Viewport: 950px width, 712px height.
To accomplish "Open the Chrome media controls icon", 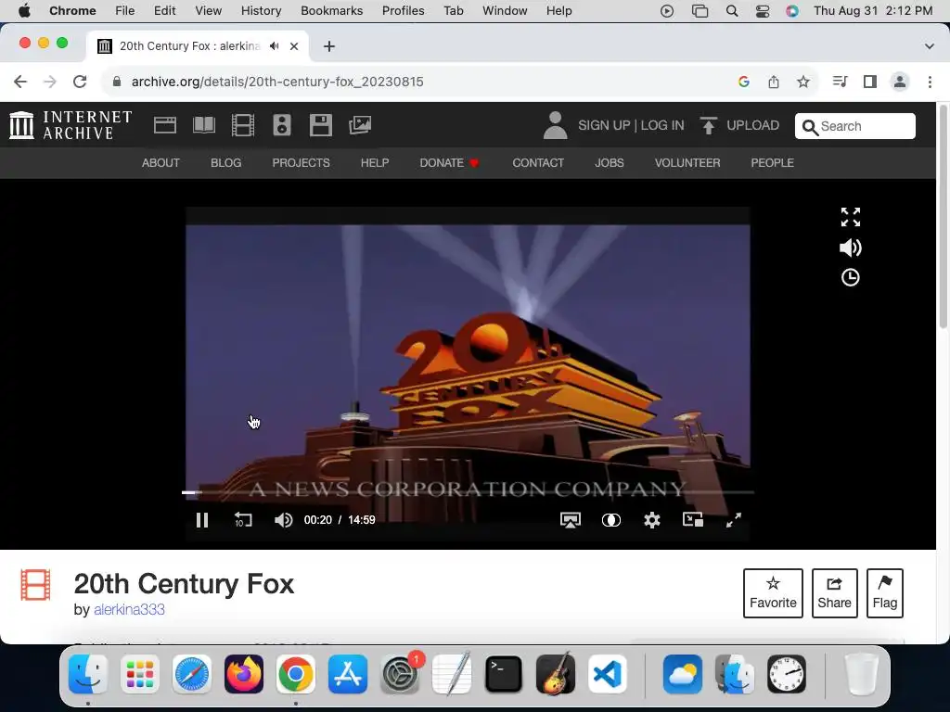I will 840,82.
